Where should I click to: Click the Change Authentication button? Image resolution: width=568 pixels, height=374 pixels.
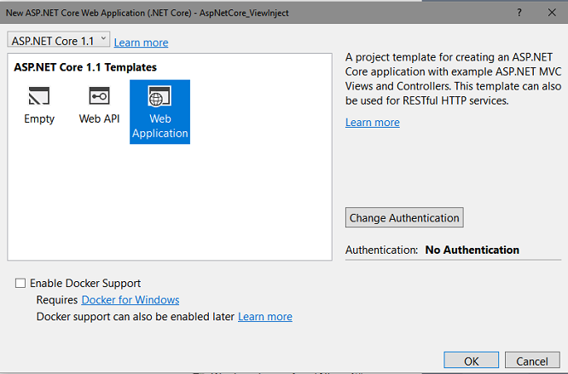tap(404, 217)
